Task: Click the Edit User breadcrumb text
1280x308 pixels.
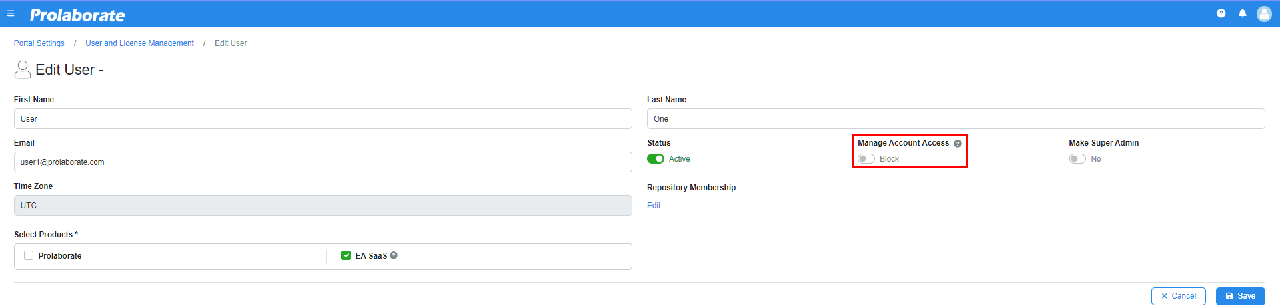Action: point(231,43)
